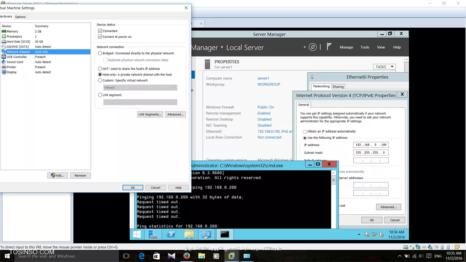Click Cancel in Virtual Machine Settings
The width and height of the screenshot is (466, 262).
(x=156, y=187)
